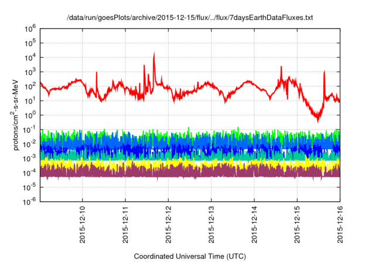Click the 10^2 y-axis tick label
The image size is (375, 262).
tap(30, 87)
